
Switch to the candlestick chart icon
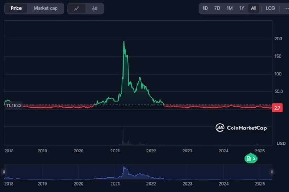[95, 8]
